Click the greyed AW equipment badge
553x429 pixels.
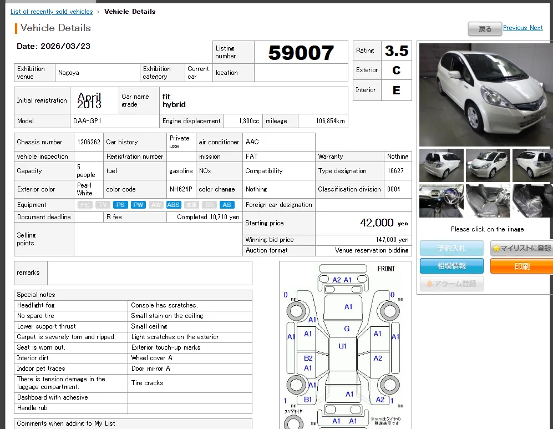click(x=156, y=205)
